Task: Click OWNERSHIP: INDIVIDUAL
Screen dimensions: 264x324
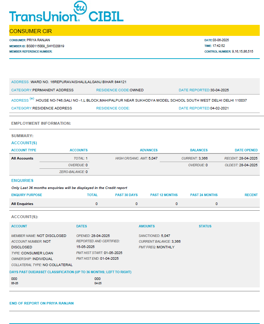Action: [x=32, y=259]
